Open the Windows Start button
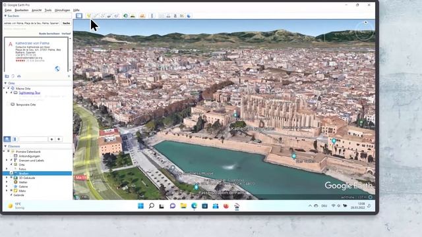This screenshot has height=237, width=422. click(140, 206)
